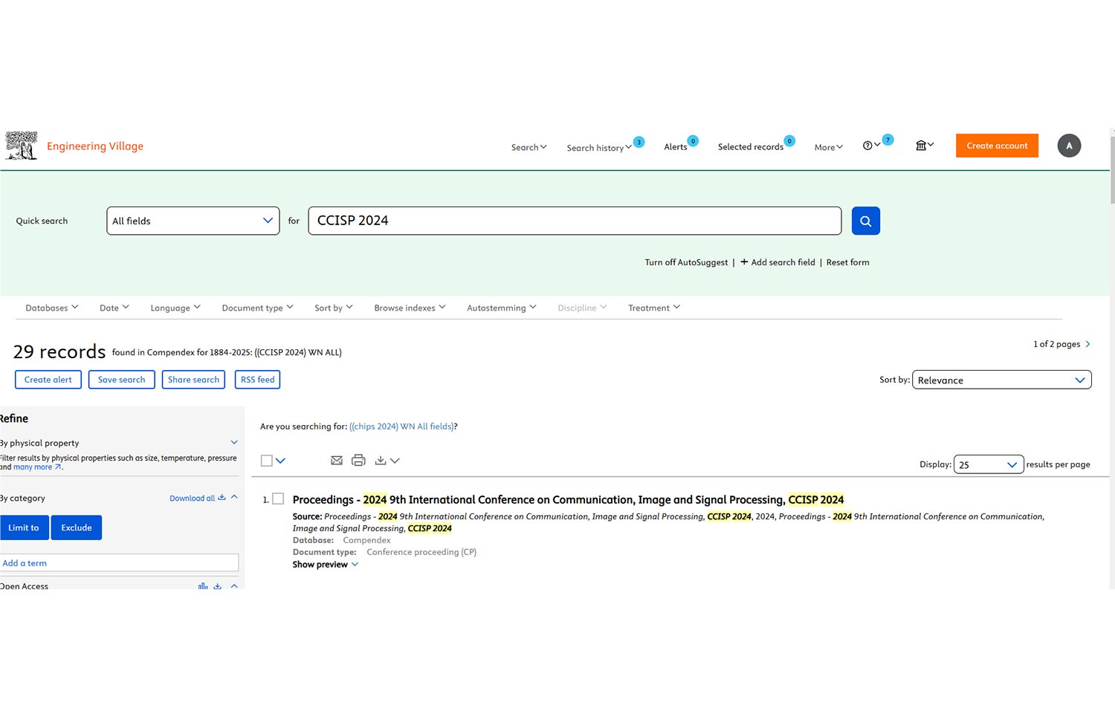Open the Open Access bar chart icon
Viewport: 1115px width, 717px height.
(x=203, y=586)
